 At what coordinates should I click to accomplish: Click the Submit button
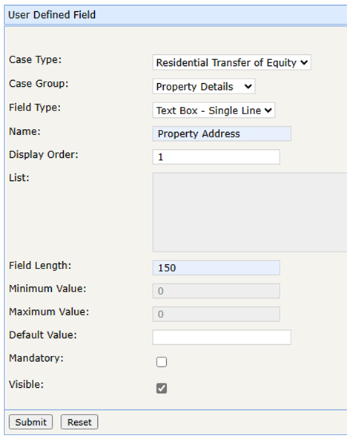click(31, 422)
